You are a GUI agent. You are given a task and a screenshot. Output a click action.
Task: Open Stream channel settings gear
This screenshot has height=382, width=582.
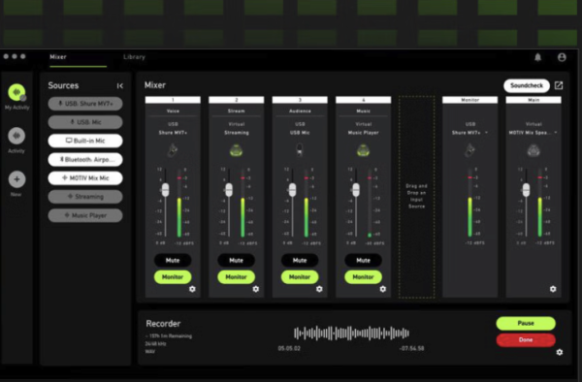(256, 289)
